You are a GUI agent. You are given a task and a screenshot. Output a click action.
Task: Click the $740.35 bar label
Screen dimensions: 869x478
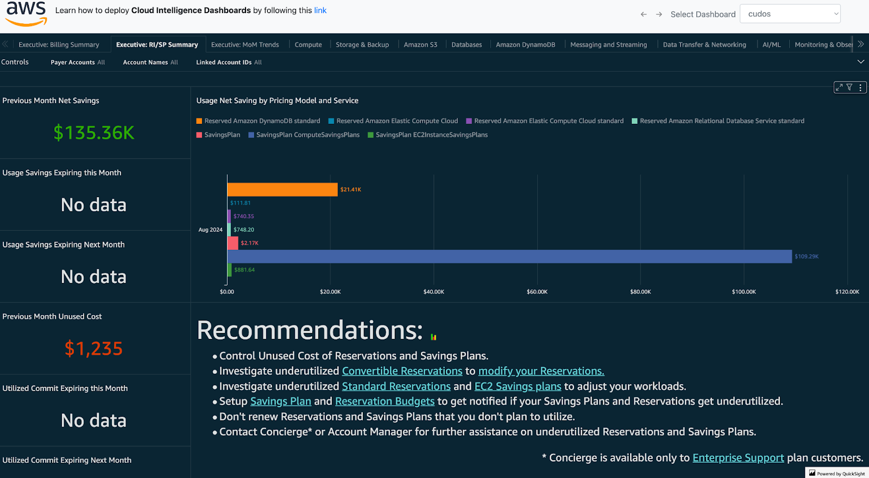click(x=244, y=216)
